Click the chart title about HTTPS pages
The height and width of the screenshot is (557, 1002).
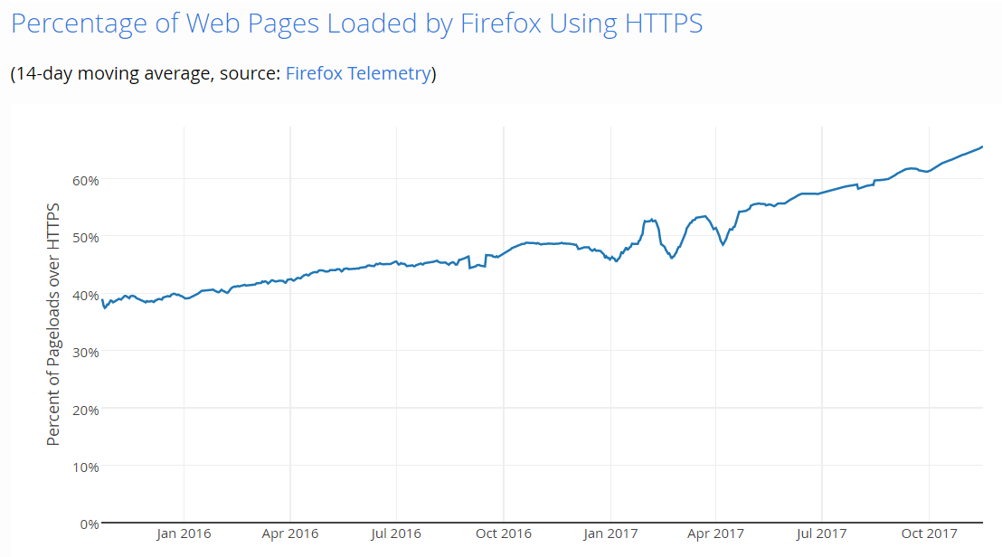point(356,24)
